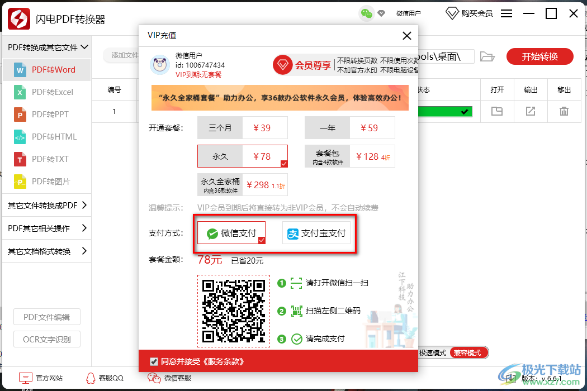Click the 添加文件 button

(122, 55)
